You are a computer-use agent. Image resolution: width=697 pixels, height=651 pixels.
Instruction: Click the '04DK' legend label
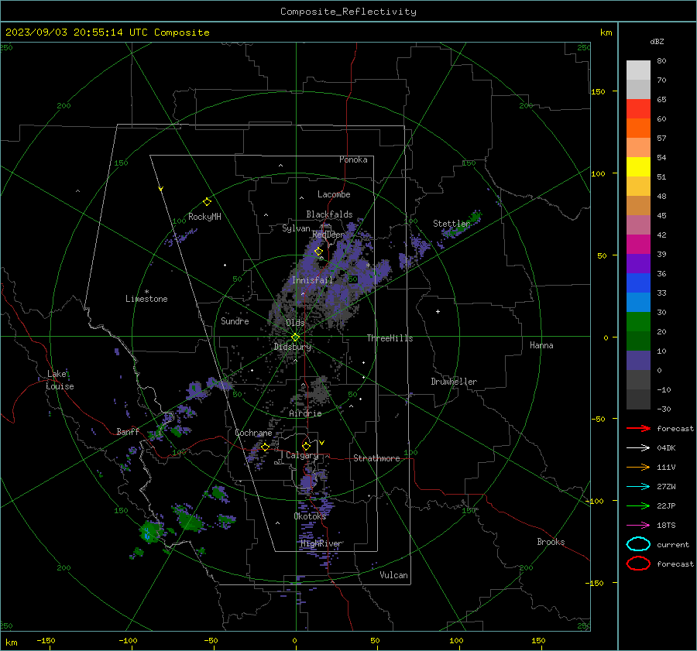click(x=666, y=448)
